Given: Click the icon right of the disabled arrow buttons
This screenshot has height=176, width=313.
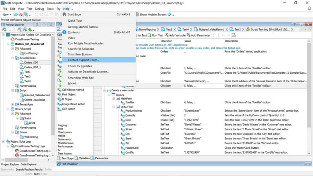Looking at the screenshot, I should pos(234,35).
